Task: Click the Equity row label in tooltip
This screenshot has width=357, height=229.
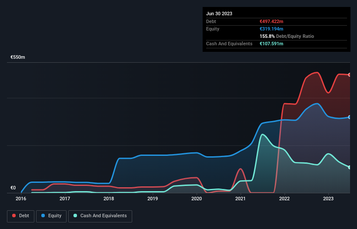Action: pos(213,29)
